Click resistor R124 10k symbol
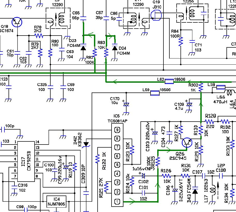 coord(132,181)
